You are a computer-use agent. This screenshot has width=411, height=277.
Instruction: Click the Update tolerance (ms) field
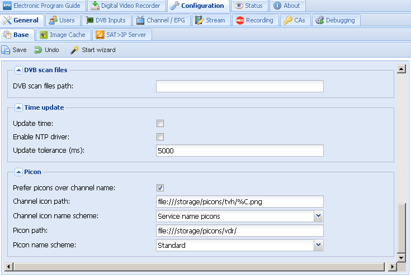click(x=240, y=151)
